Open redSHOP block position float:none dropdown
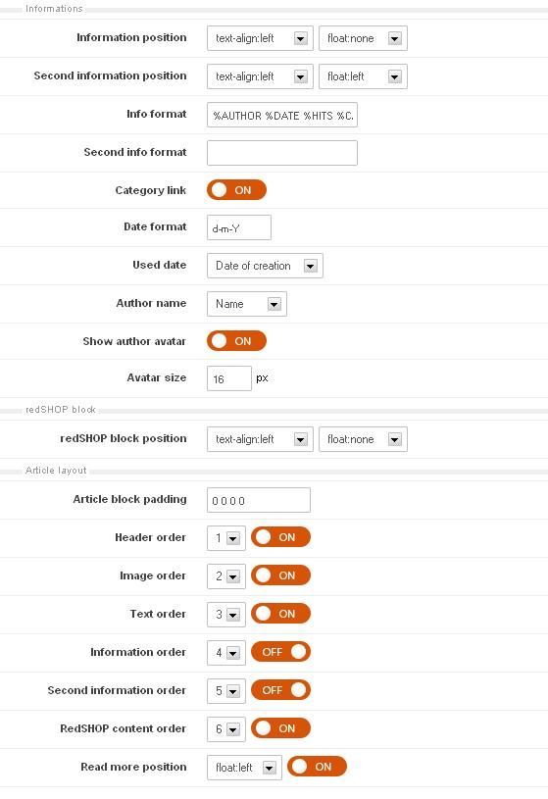Screen dimensions: 548x799 (x=363, y=439)
